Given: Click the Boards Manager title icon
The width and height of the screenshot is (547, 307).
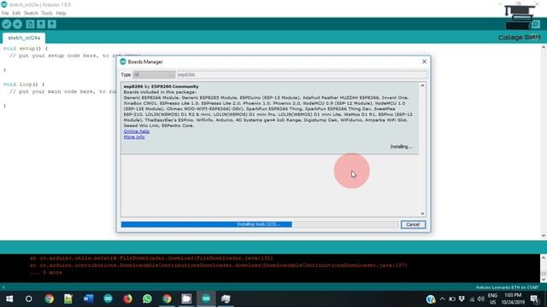Looking at the screenshot, I should (x=123, y=61).
